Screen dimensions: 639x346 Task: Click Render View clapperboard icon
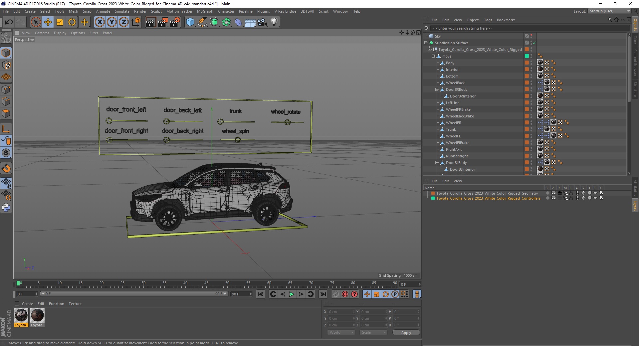click(x=150, y=22)
